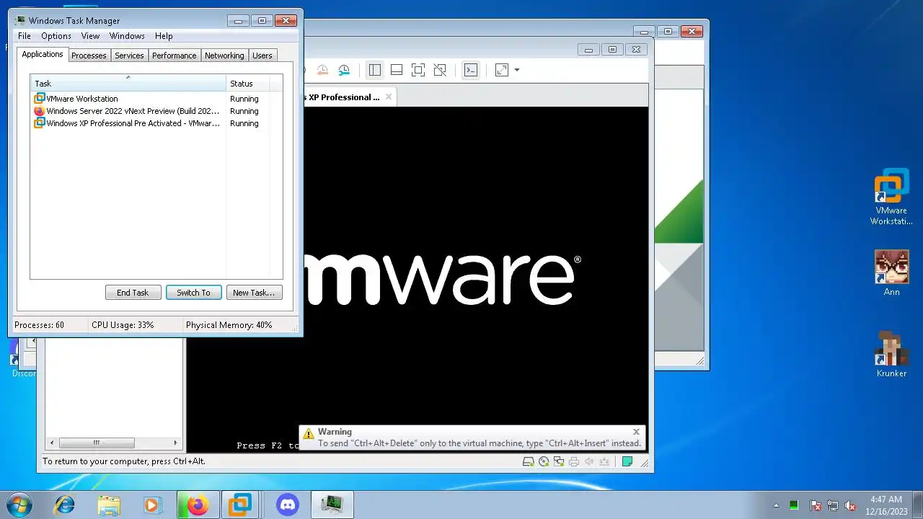The image size is (923, 519).
Task: Open the stretch display dropdown arrow
Action: [516, 70]
